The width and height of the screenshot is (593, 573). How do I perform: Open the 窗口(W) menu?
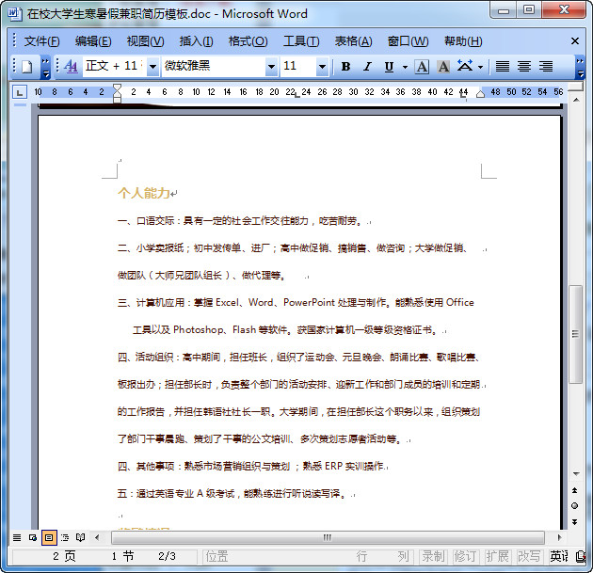(409, 41)
